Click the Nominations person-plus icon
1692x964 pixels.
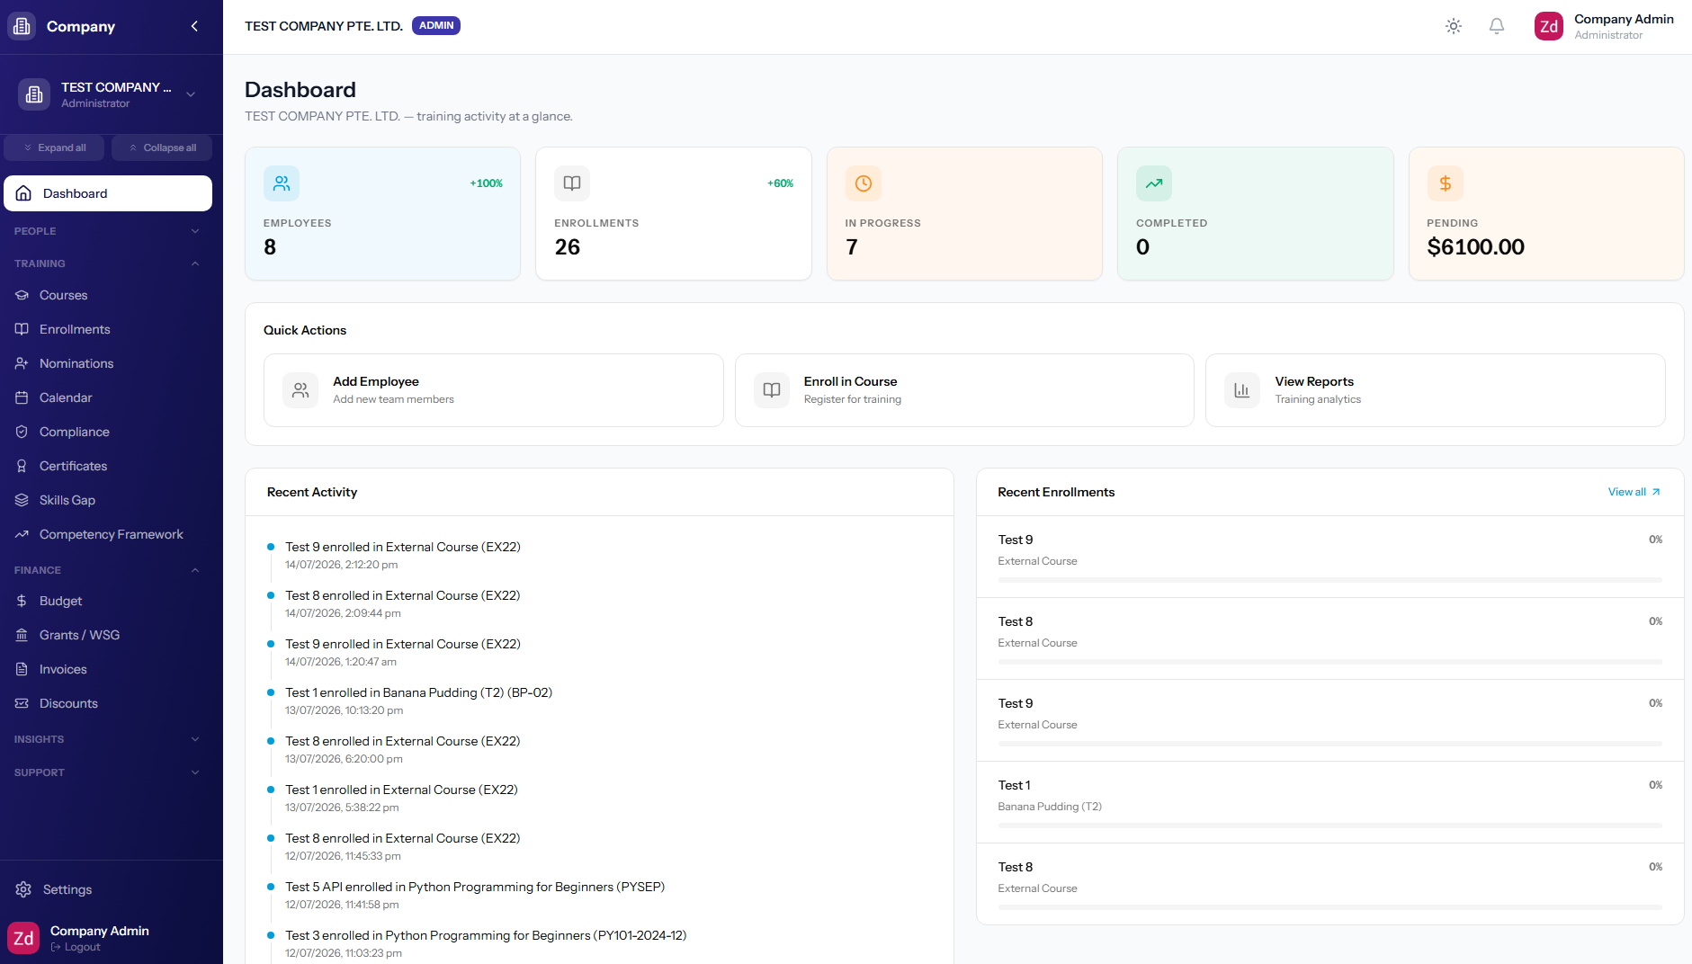tap(22, 363)
